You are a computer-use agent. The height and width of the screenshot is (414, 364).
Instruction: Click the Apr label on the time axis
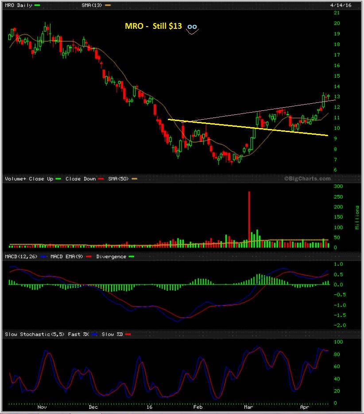coord(304,407)
